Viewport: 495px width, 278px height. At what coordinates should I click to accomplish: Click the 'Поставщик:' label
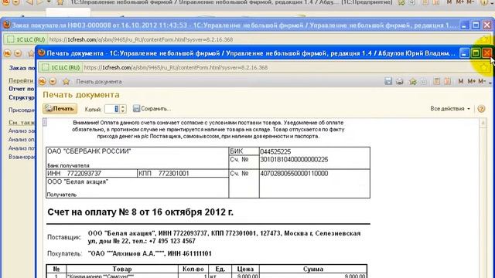[64, 237]
